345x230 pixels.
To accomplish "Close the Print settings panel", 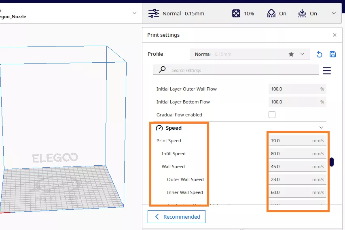I will 334,35.
